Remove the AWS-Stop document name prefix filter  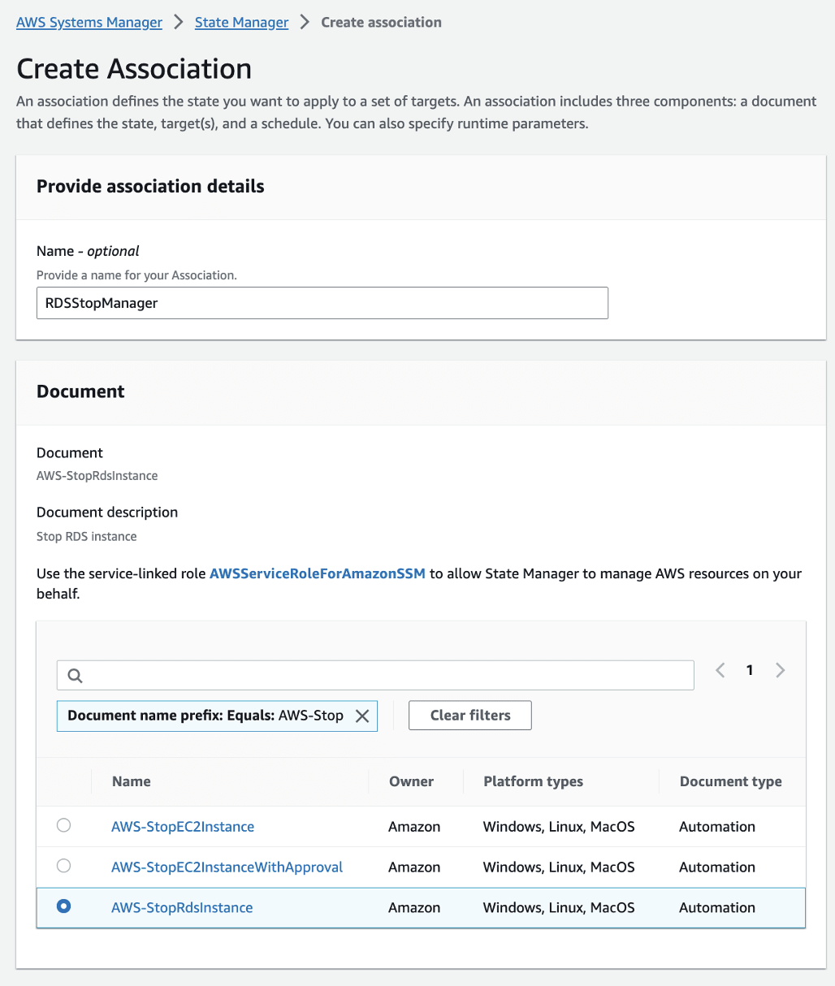coord(362,716)
